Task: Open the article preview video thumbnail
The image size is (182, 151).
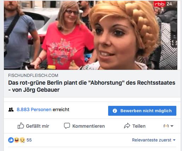Action: point(90,35)
